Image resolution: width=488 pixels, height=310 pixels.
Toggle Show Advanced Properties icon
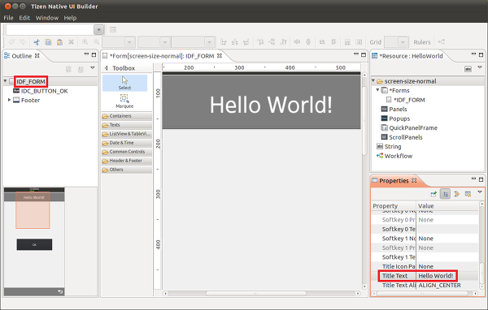456,194
